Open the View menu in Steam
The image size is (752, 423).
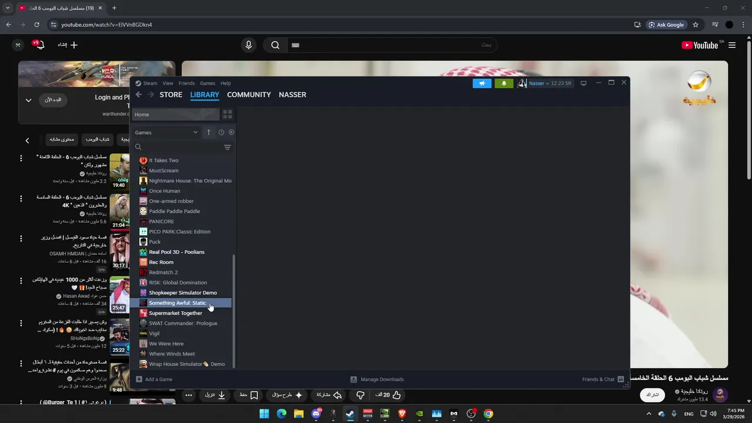click(168, 83)
